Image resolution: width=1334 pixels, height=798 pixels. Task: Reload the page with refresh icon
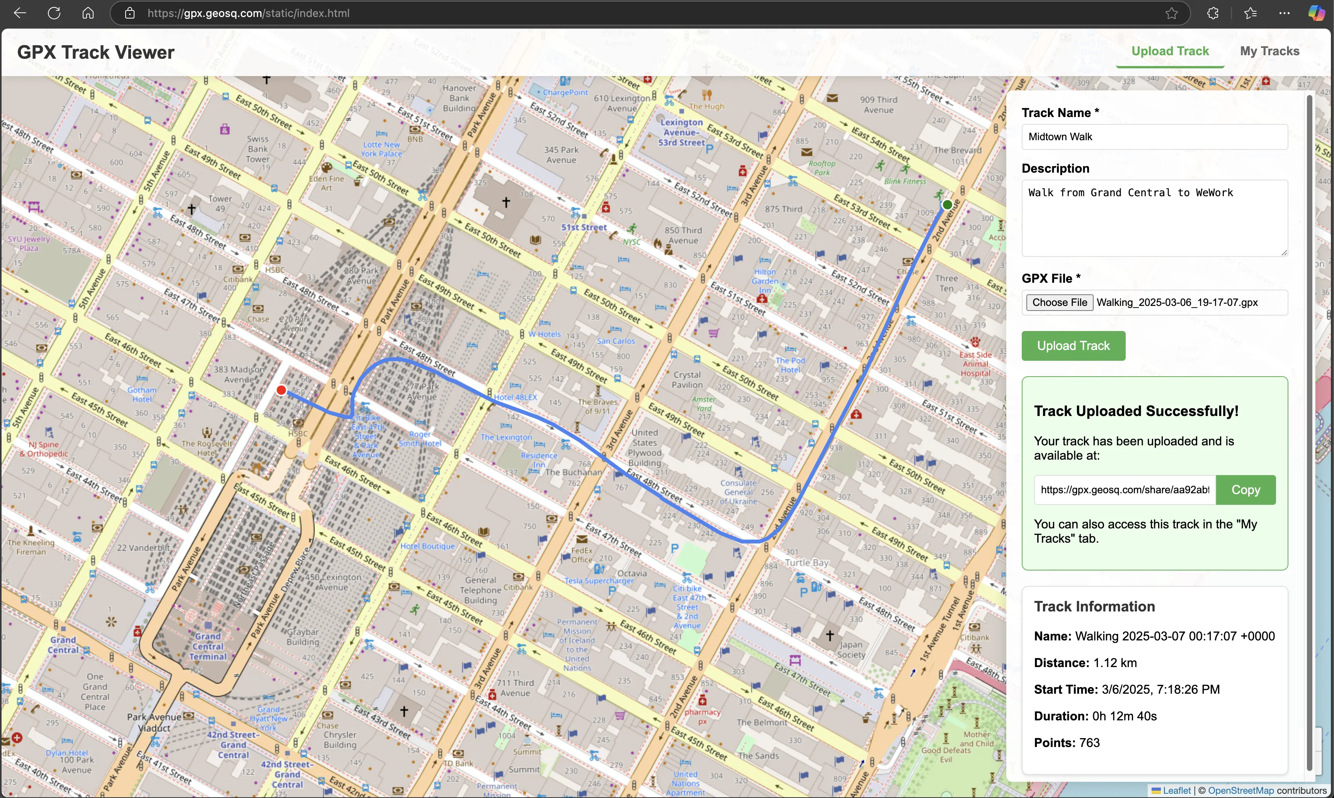pos(54,13)
